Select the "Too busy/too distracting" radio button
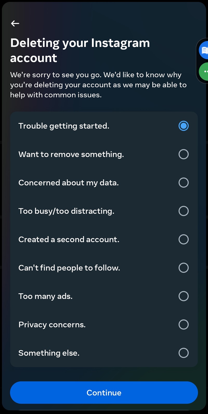This screenshot has width=208, height=414. point(183,211)
